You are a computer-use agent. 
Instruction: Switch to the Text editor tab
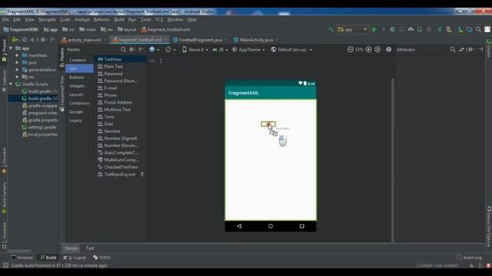point(90,248)
